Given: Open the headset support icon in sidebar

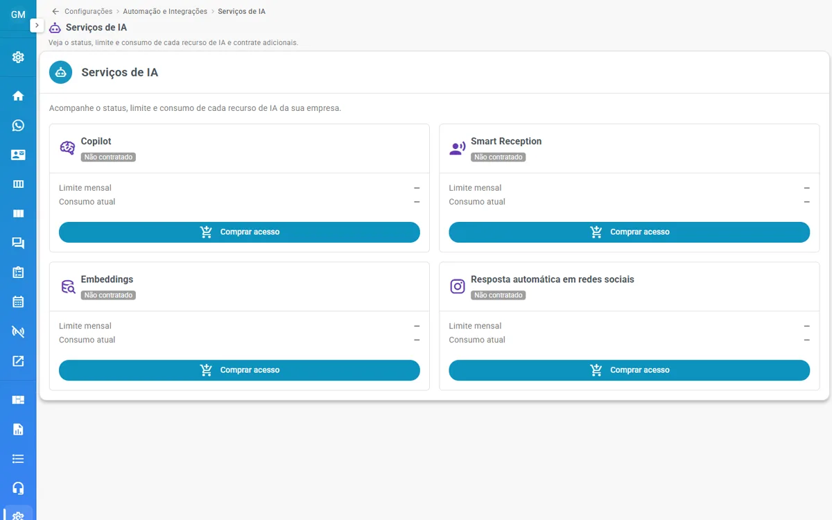Looking at the screenshot, I should point(18,488).
